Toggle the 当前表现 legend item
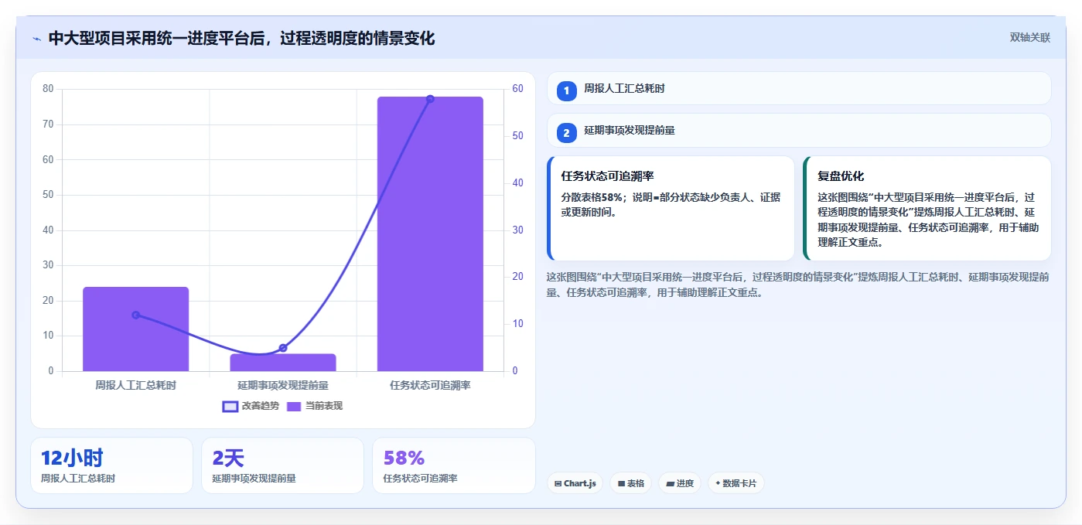The image size is (1082, 525). point(315,406)
